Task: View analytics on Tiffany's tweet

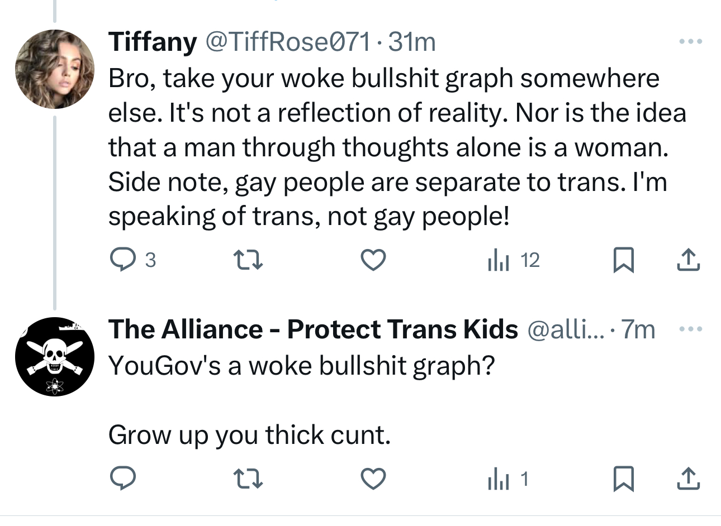Action: coord(499,260)
